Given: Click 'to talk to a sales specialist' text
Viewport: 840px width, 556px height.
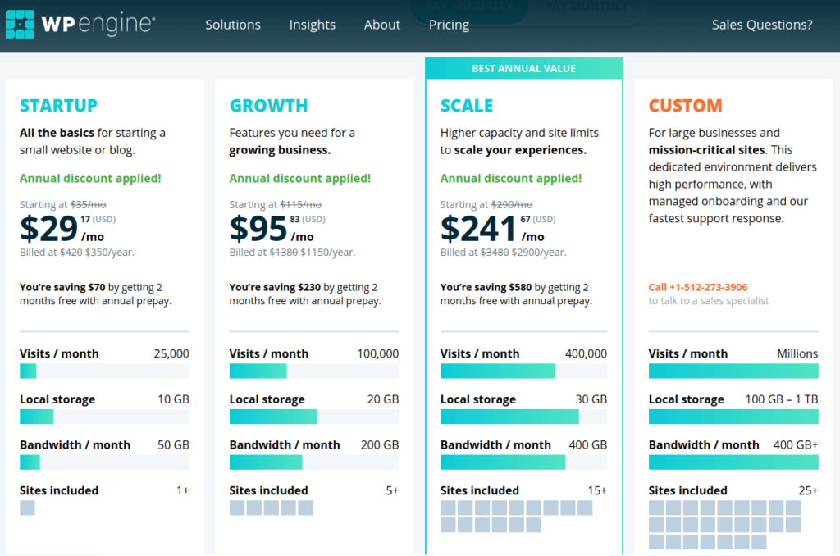Looking at the screenshot, I should tap(709, 301).
